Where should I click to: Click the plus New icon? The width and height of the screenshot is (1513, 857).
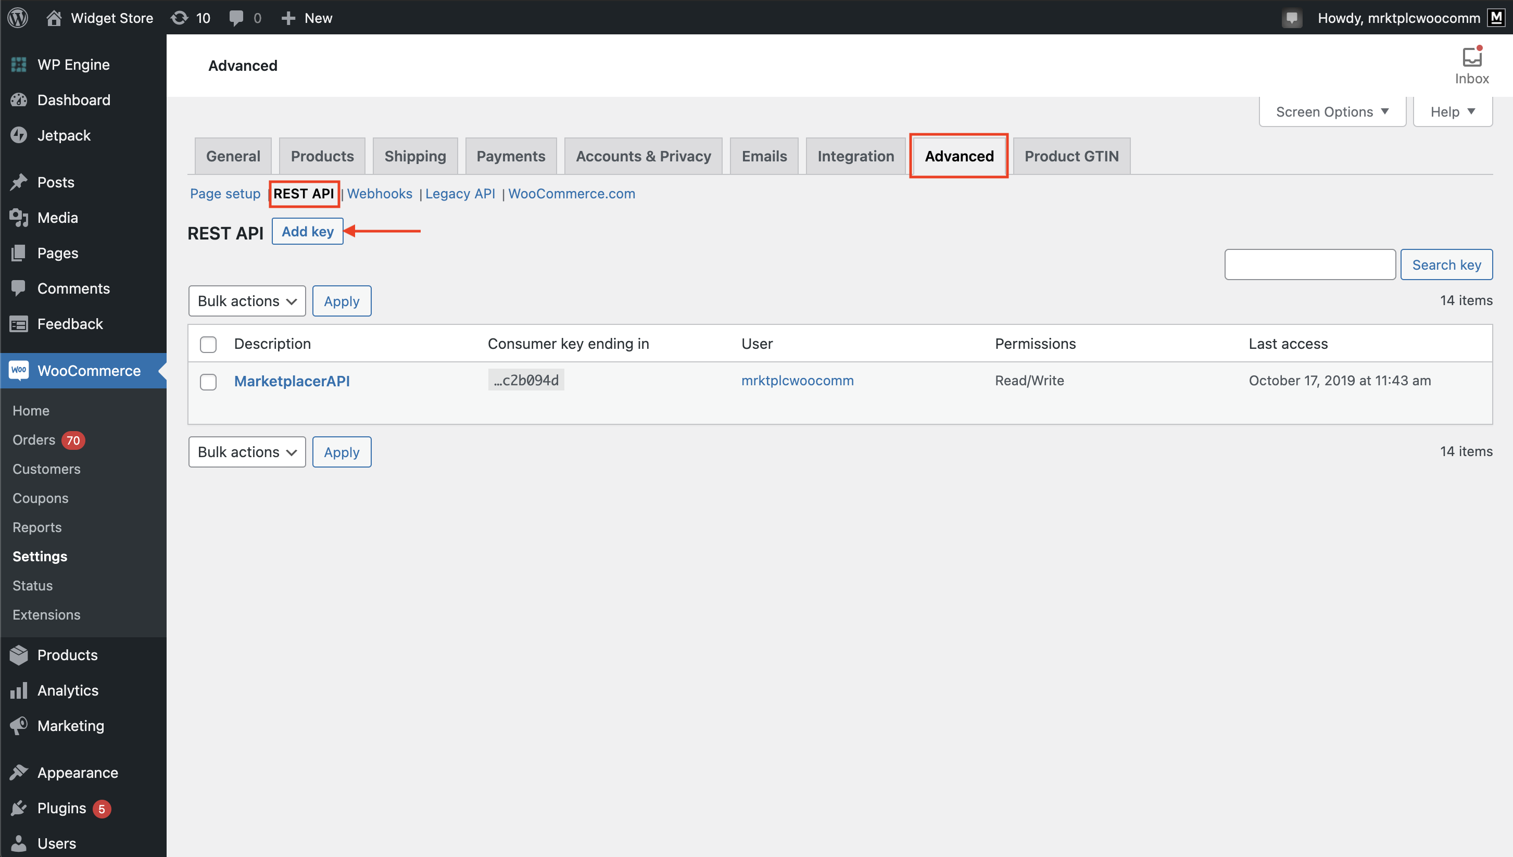tap(288, 18)
